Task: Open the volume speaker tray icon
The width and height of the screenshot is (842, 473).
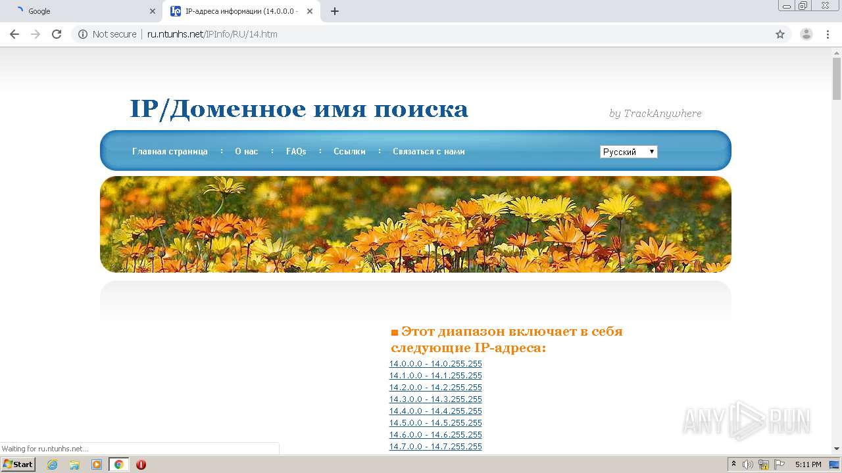Action: click(x=748, y=464)
